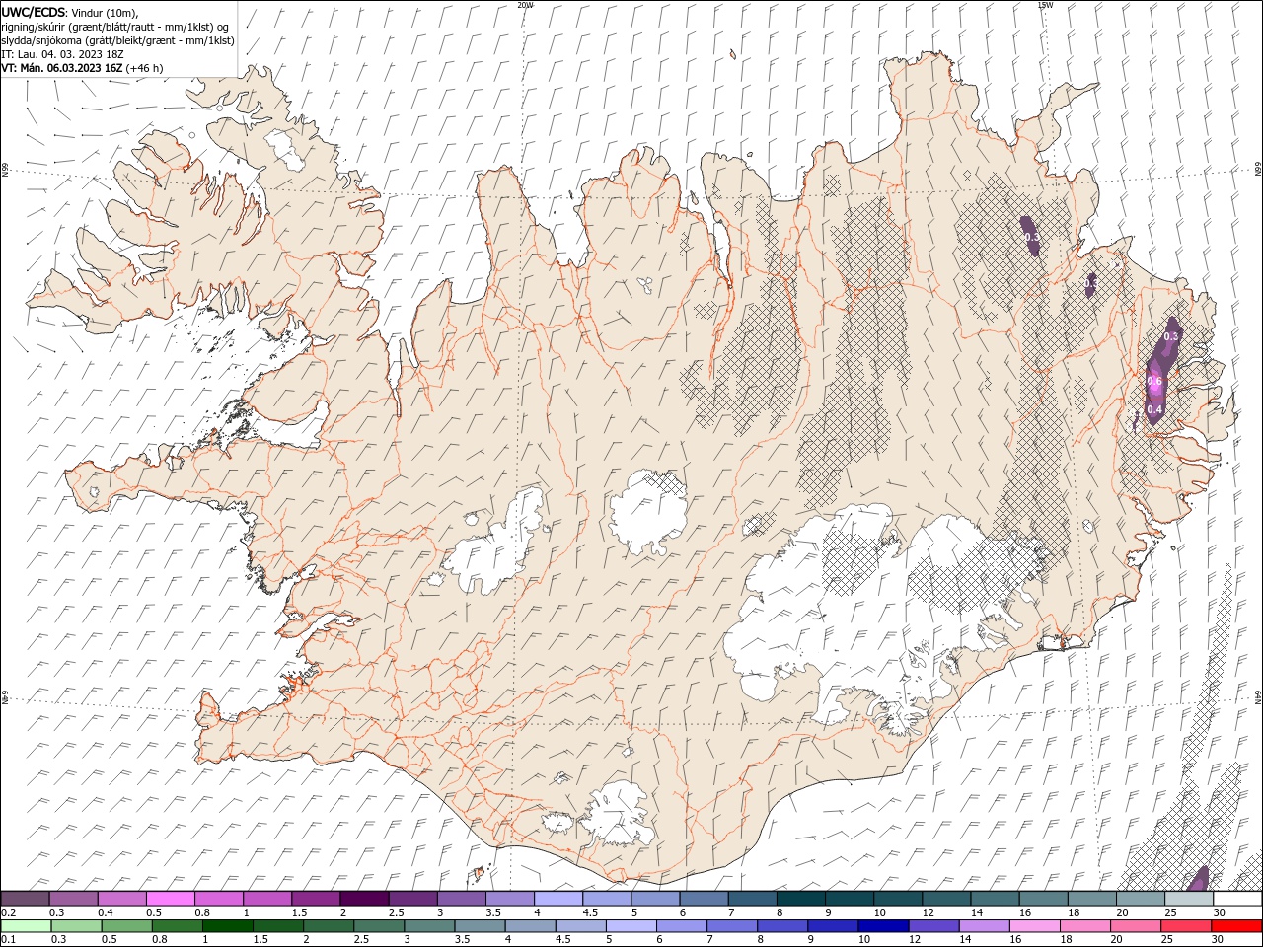Click the 'UWC/ECDS: Vindur (10m)' title line

pyautogui.click(x=70, y=12)
